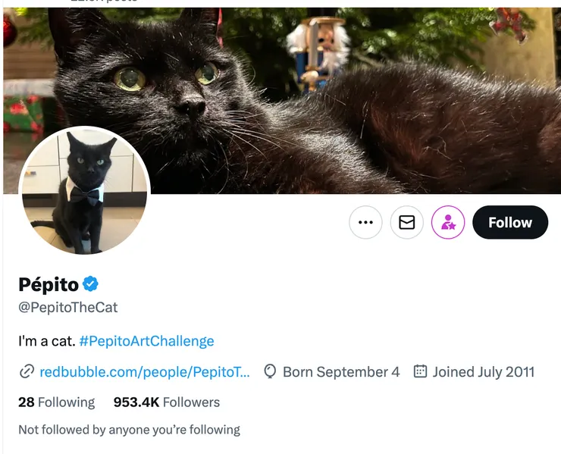Open the three-dot More options menu
The width and height of the screenshot is (561, 454).
point(365,223)
